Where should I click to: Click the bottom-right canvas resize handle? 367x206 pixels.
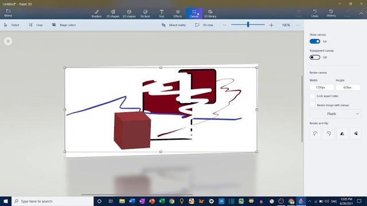pyautogui.click(x=257, y=152)
